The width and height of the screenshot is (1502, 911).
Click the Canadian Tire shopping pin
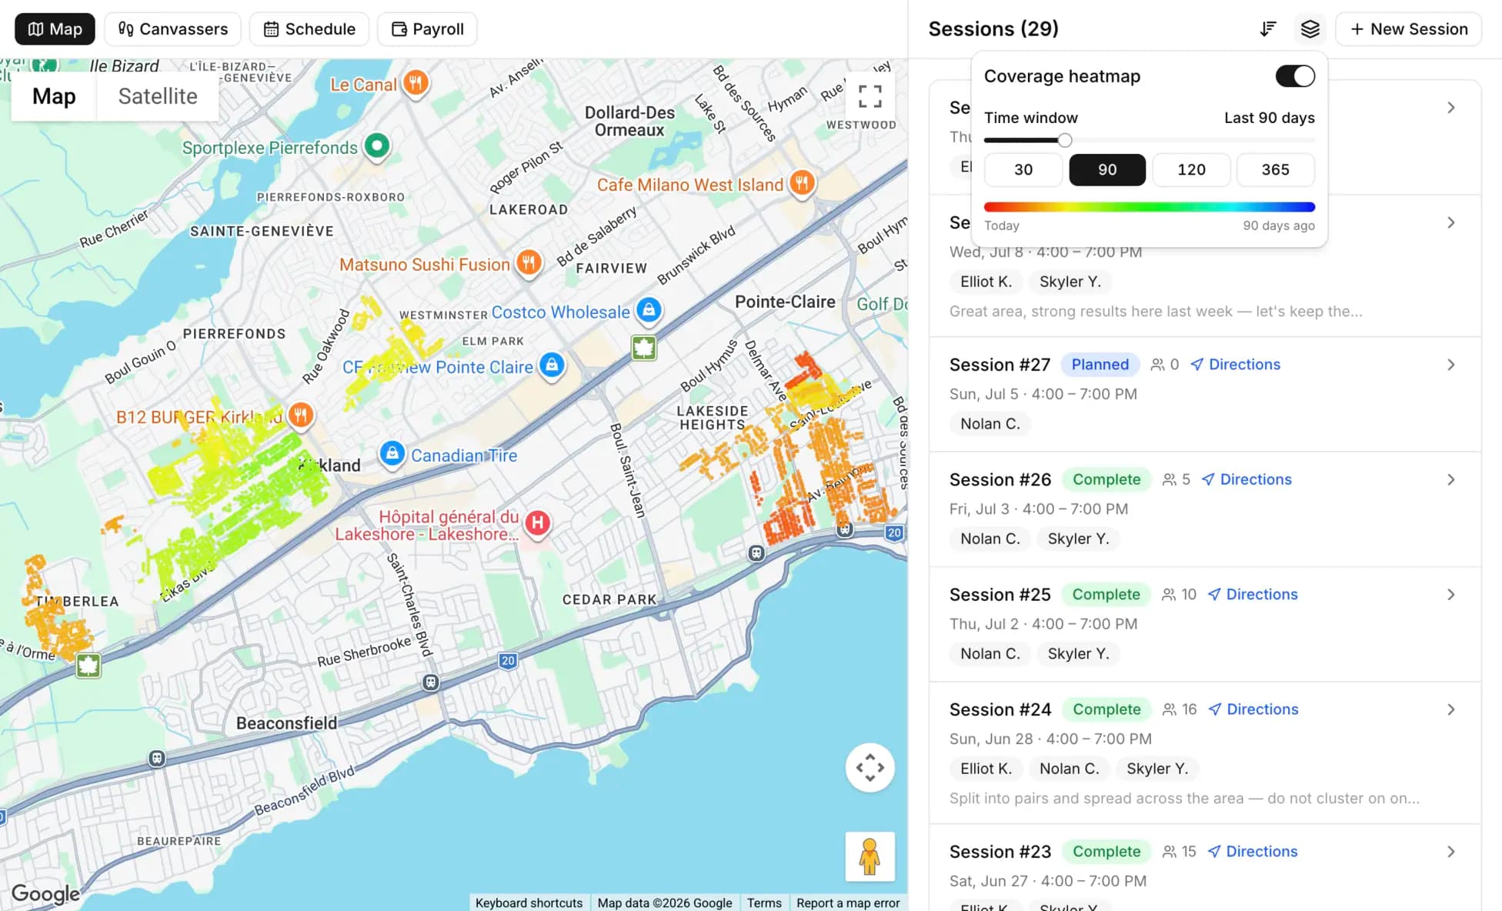coord(392,454)
